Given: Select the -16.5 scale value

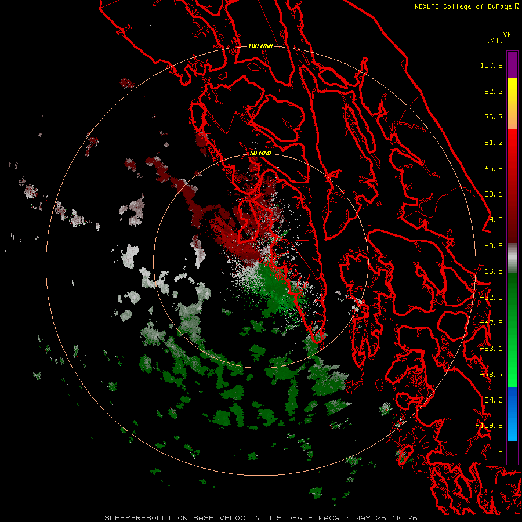Looking at the screenshot, I should pos(491,271).
